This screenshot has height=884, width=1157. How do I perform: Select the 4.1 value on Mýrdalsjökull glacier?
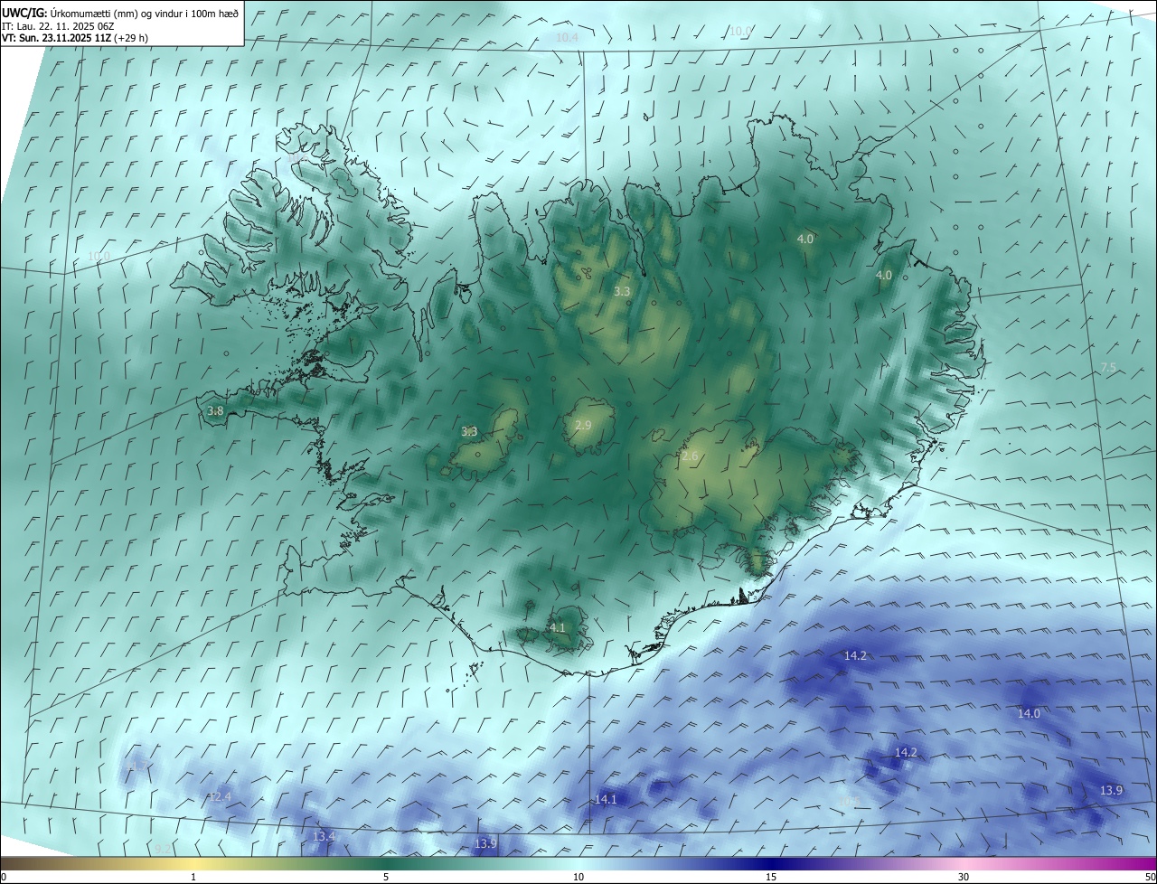click(558, 627)
